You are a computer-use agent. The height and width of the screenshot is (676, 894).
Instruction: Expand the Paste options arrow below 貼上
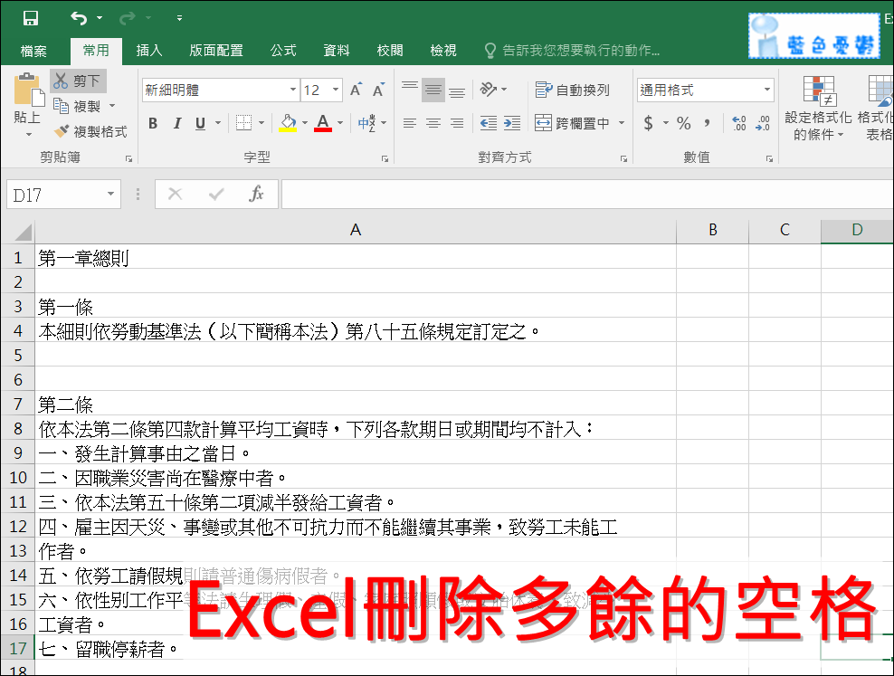point(29,135)
